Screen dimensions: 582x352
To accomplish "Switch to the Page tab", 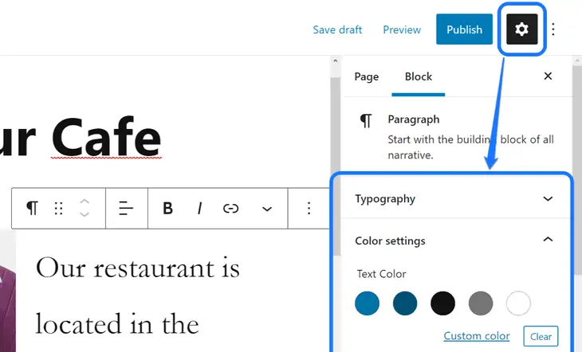I will point(367,76).
